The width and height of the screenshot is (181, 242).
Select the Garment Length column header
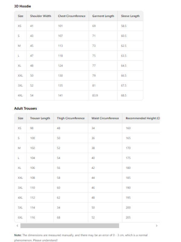[103, 16]
